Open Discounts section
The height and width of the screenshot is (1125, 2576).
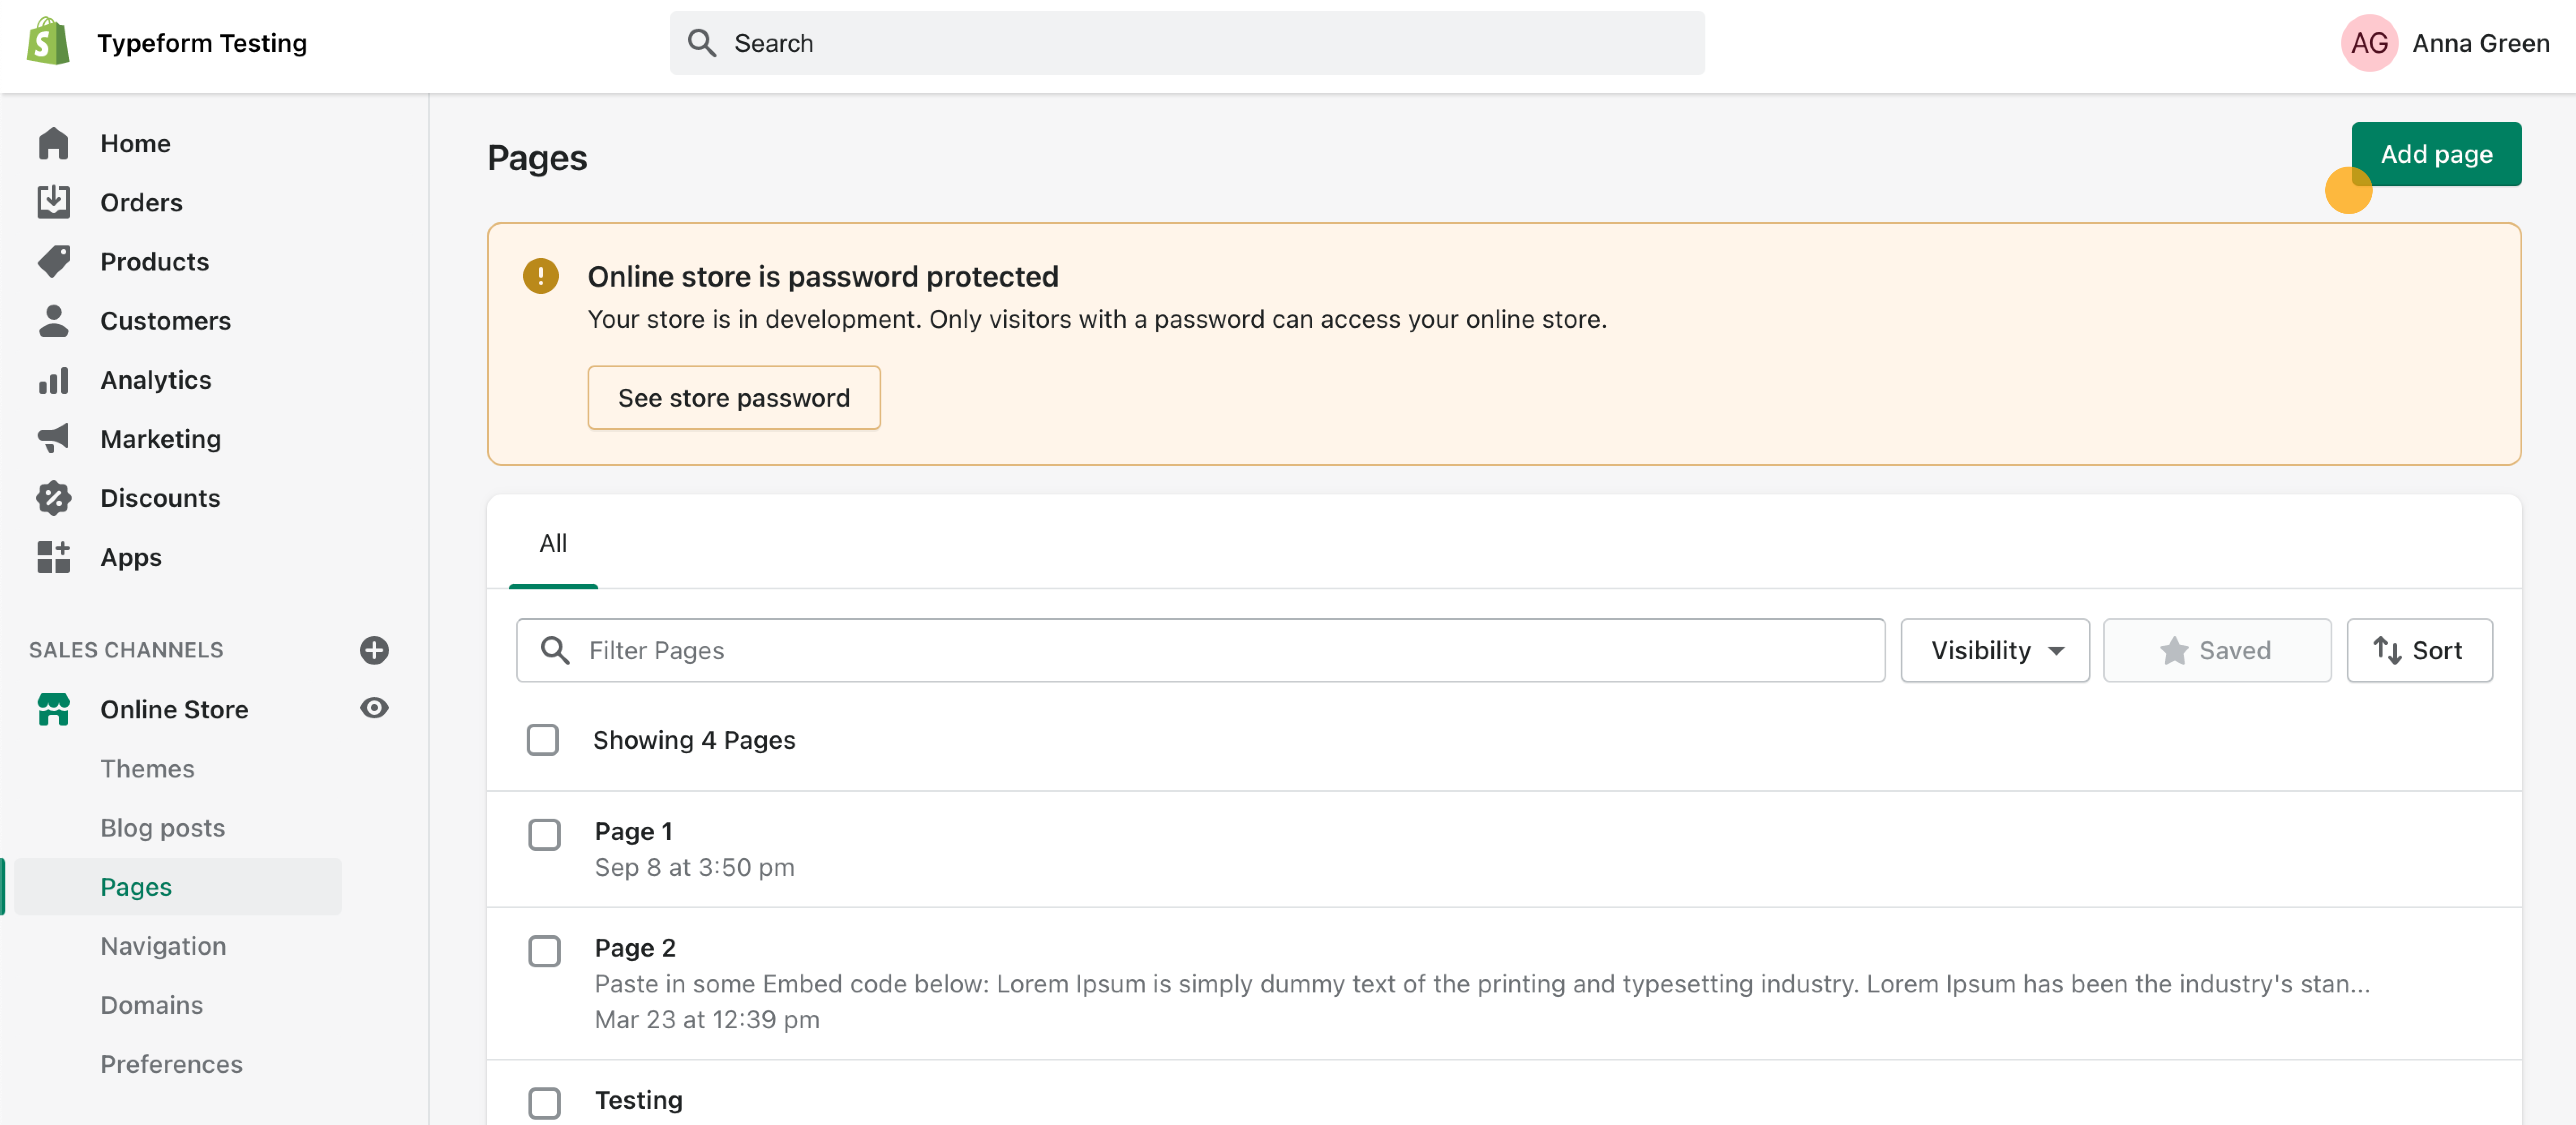(160, 497)
